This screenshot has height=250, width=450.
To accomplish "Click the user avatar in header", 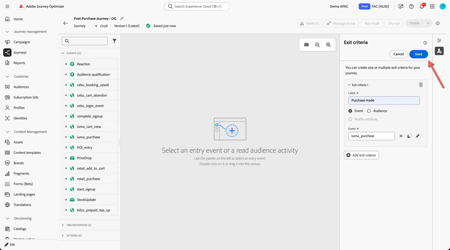I will [x=442, y=6].
